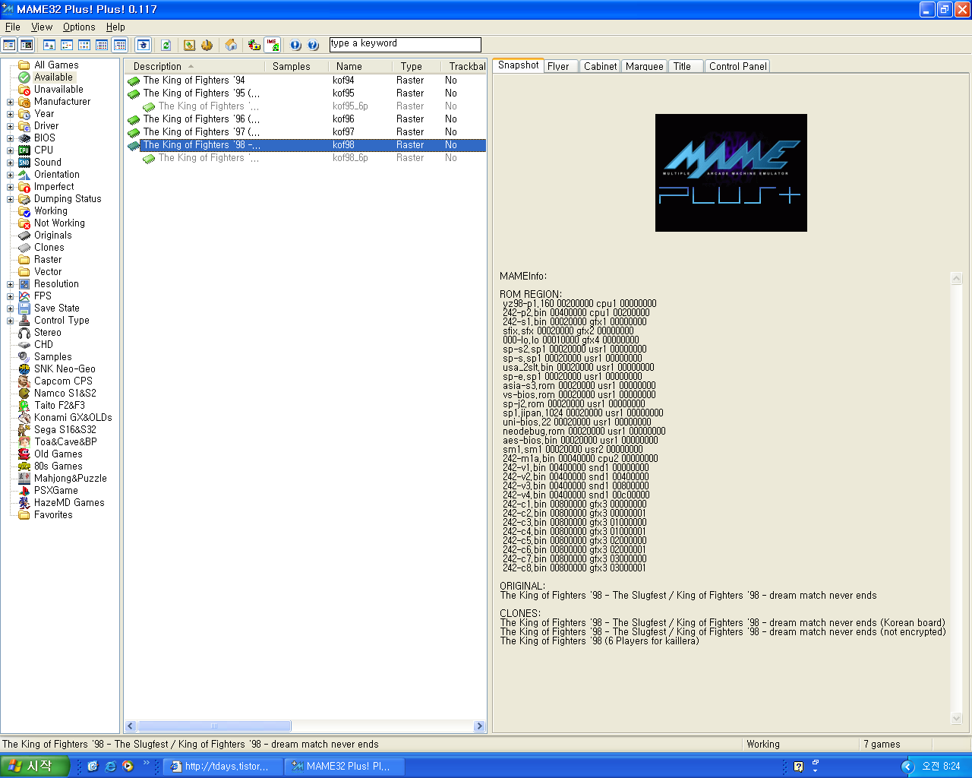Click the Namco S1&S2 folder icon
Image resolution: width=972 pixels, height=778 pixels.
24,394
